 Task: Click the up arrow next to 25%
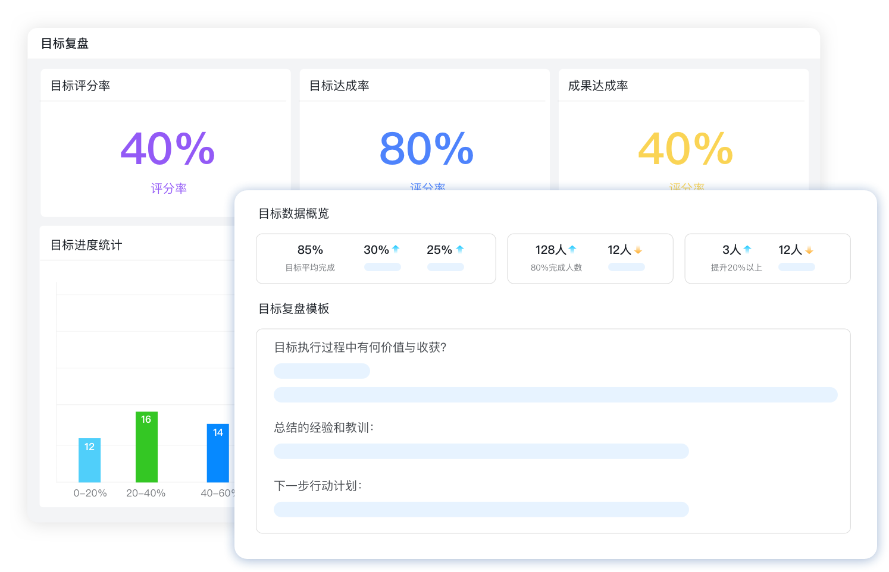click(461, 249)
